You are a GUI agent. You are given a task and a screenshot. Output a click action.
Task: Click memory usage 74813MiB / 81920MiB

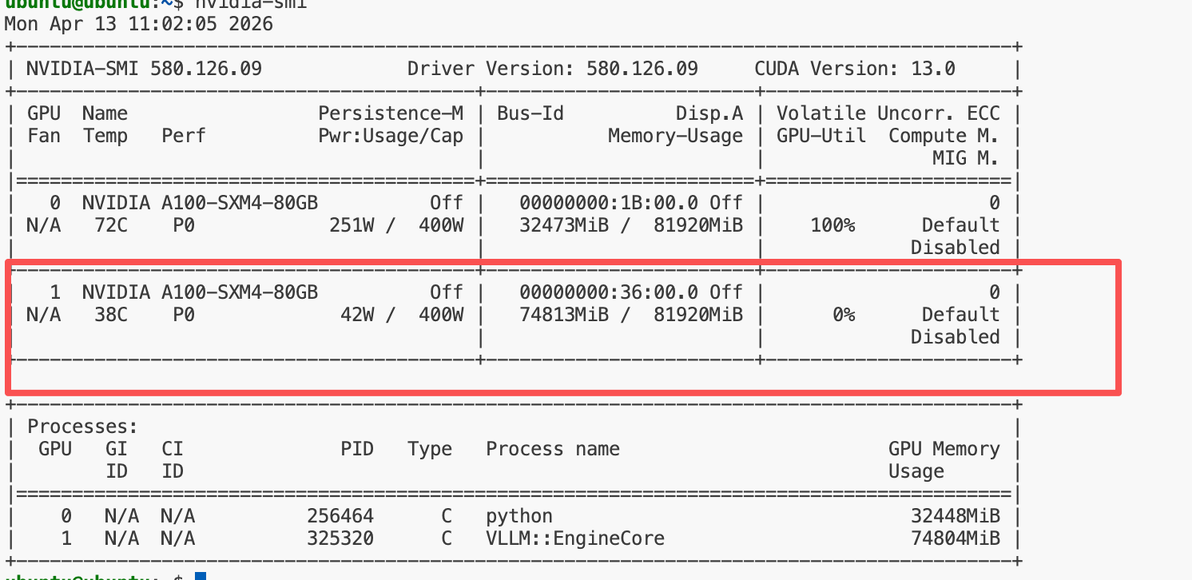[x=631, y=315]
